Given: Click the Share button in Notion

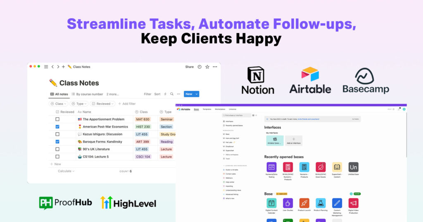Looking at the screenshot, I should (x=189, y=67).
